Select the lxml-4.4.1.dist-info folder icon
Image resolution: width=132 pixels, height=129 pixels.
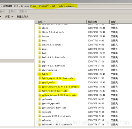39,57
